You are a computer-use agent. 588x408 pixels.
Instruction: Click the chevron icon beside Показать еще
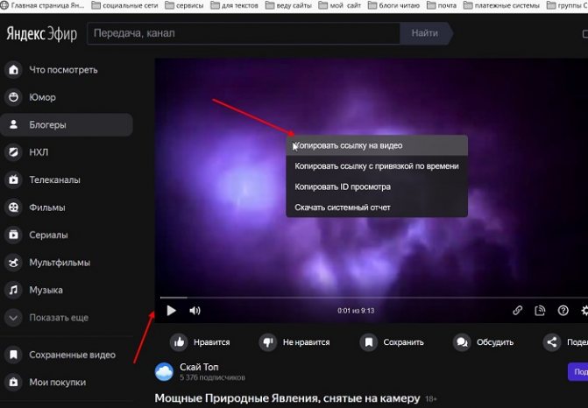(13, 318)
